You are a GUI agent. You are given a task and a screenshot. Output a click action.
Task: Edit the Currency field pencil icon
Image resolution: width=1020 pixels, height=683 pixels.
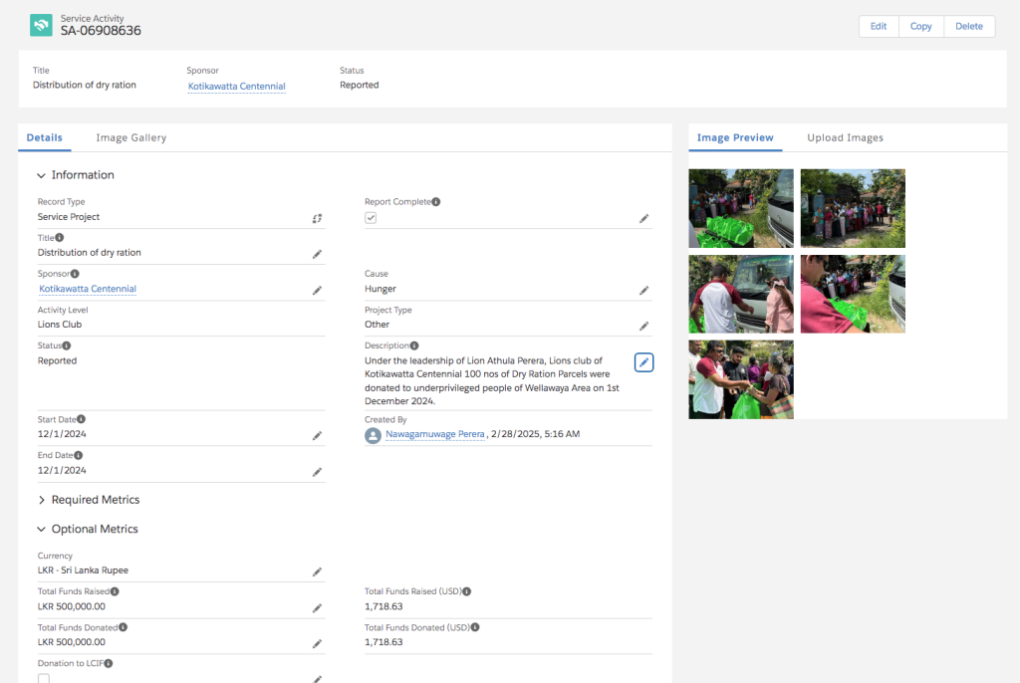(x=317, y=571)
